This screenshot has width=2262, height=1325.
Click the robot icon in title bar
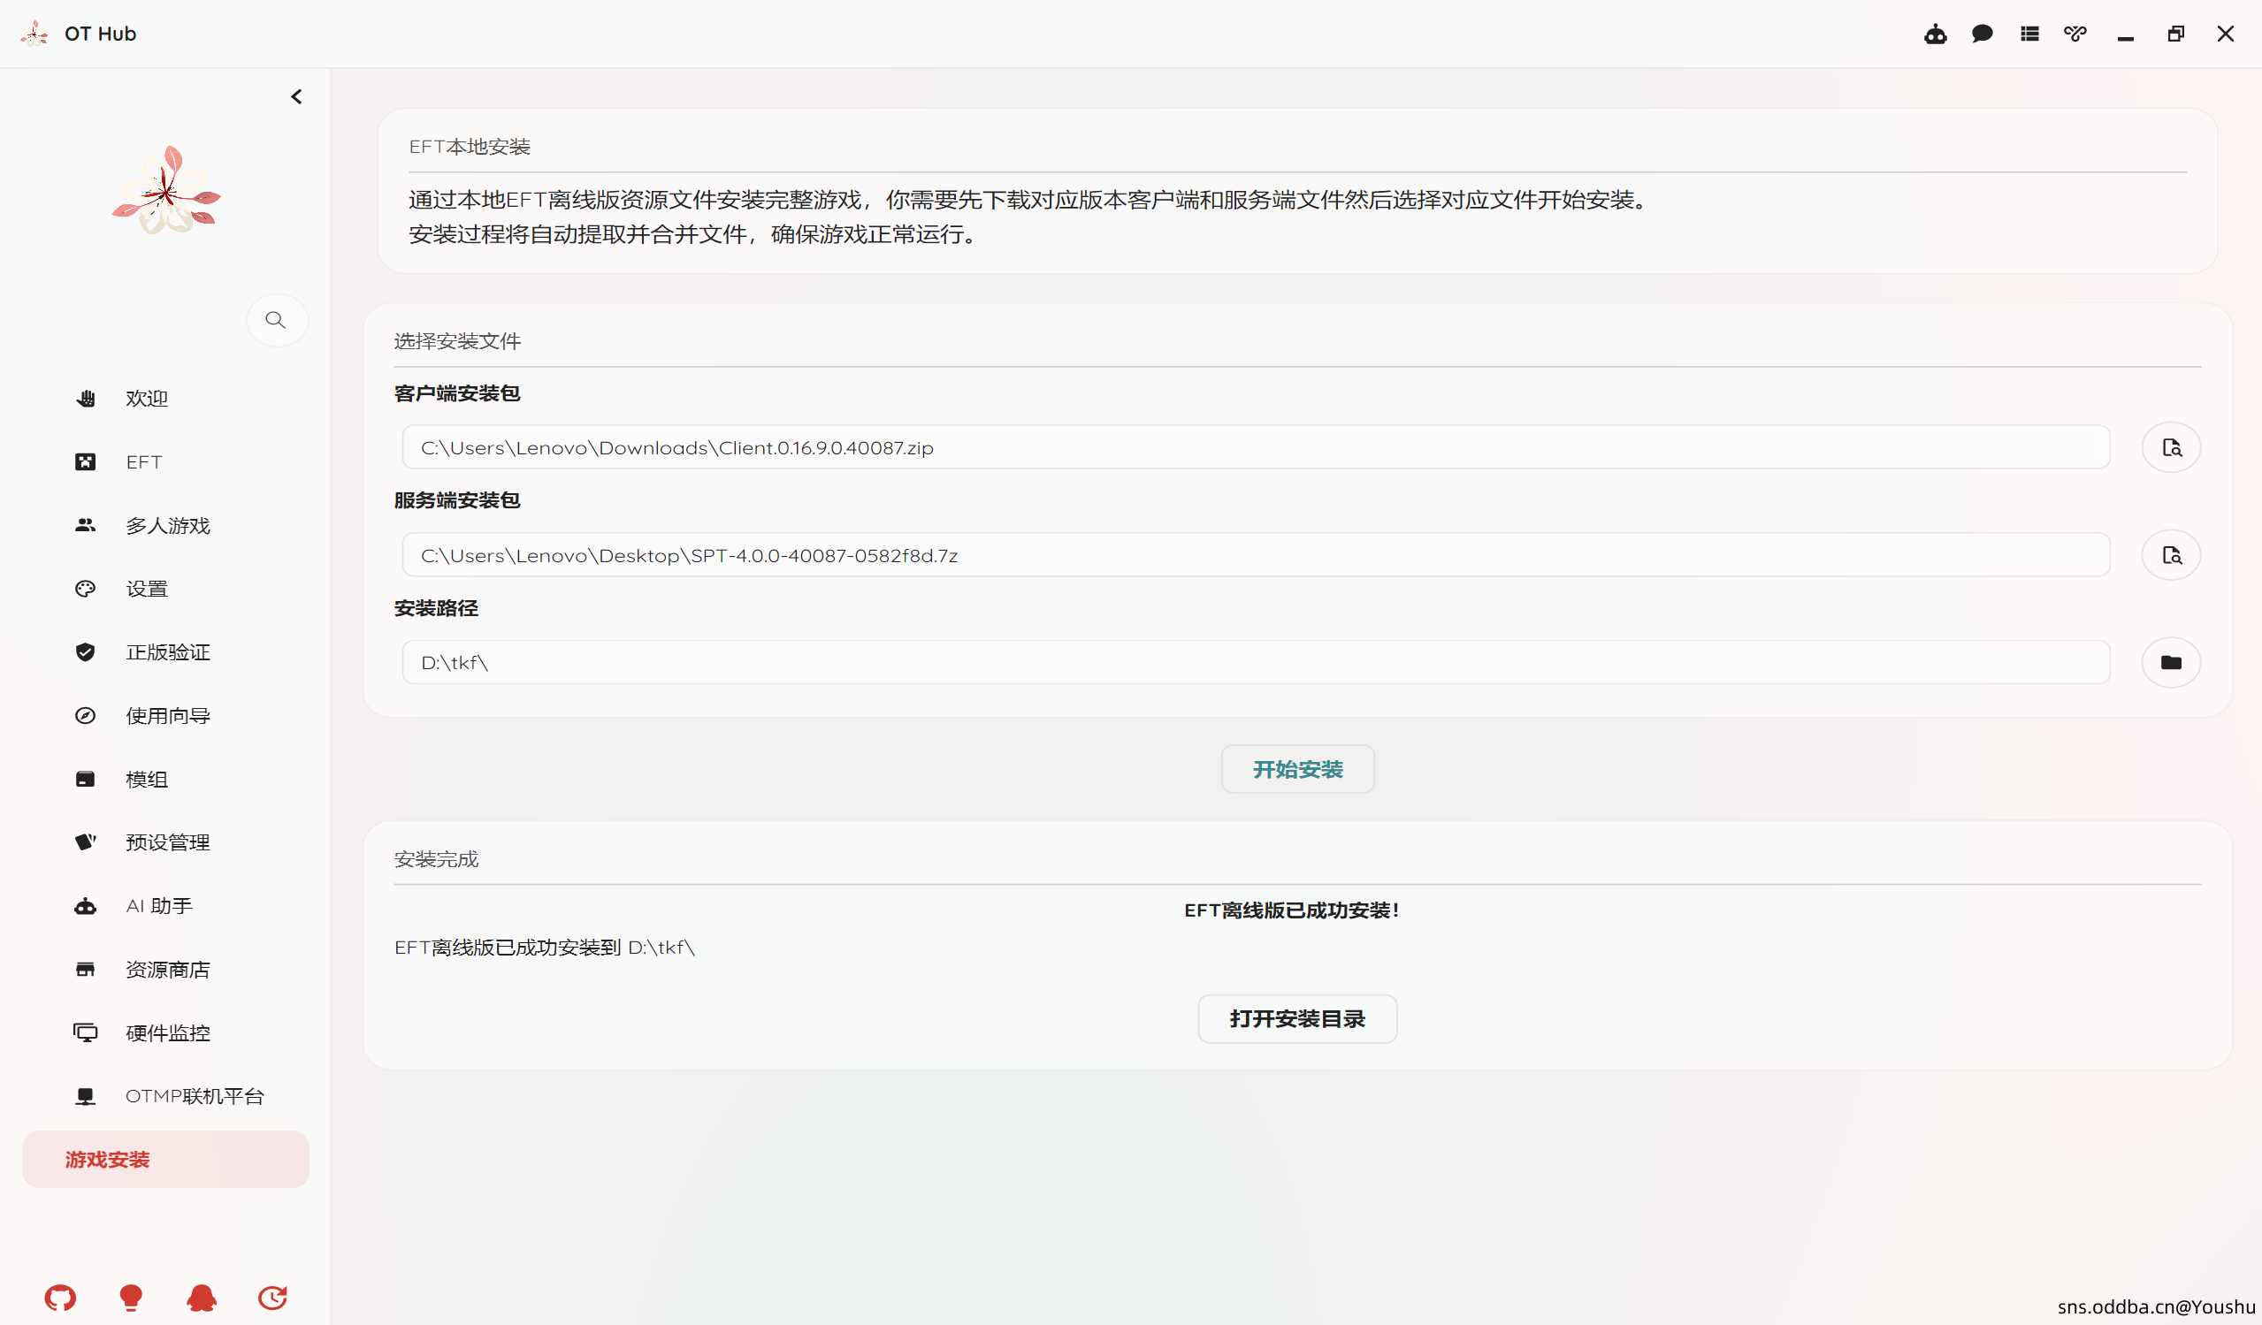pyautogui.click(x=1936, y=34)
